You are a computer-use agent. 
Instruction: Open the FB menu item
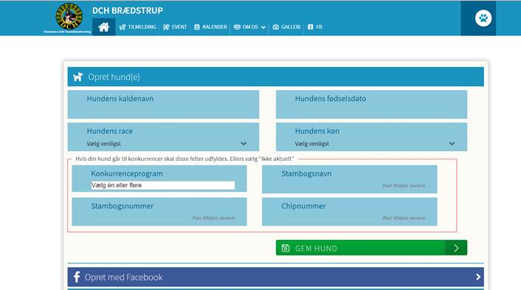pos(314,27)
